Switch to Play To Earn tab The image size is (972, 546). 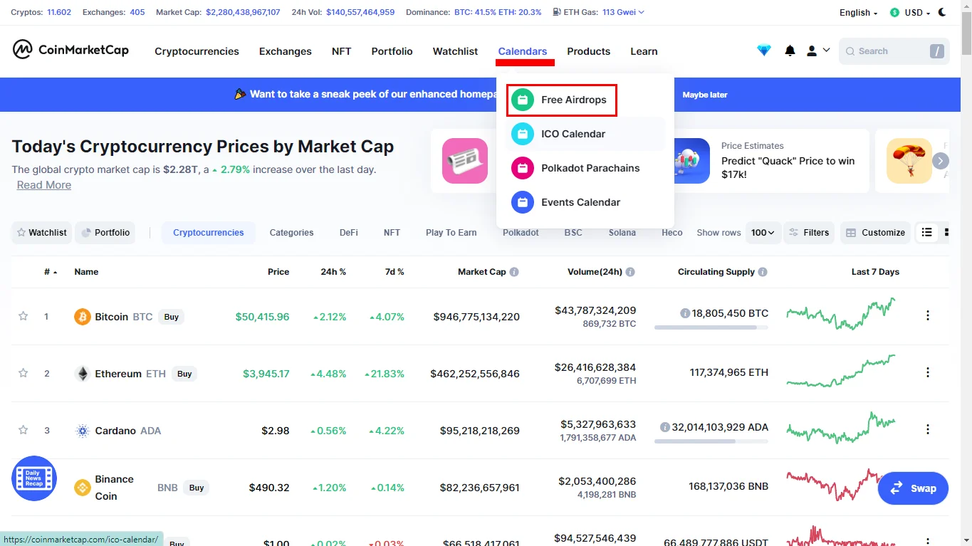[451, 233]
